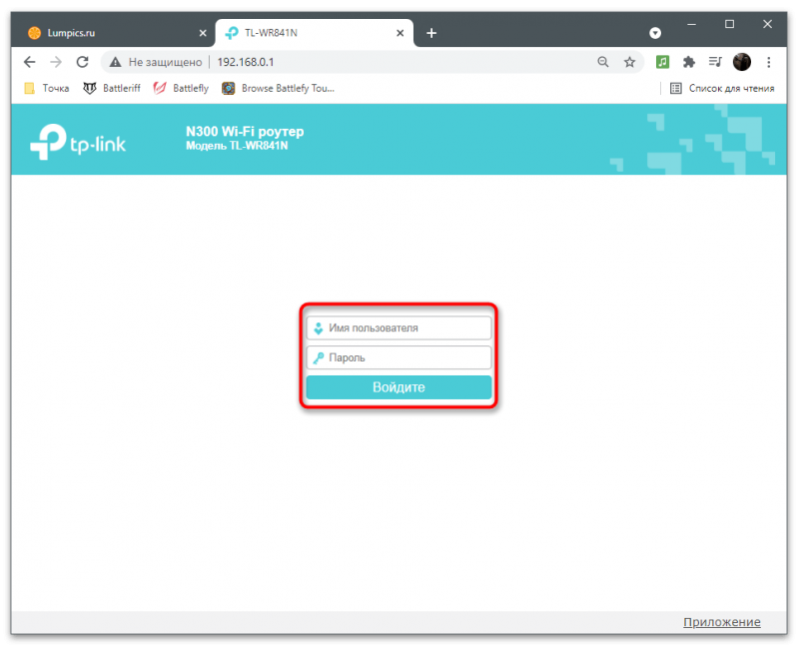Go back using the browser back arrow
This screenshot has width=799, height=646.
click(x=30, y=62)
